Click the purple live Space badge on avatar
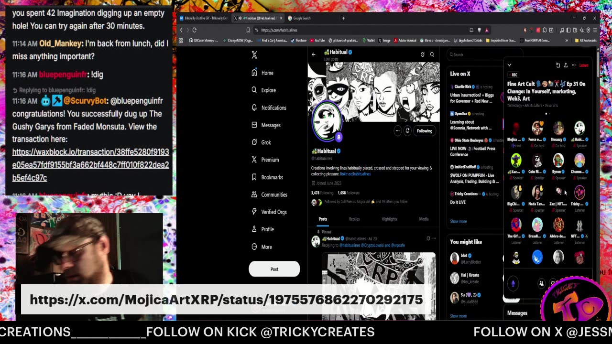612x344 pixels. (339, 137)
